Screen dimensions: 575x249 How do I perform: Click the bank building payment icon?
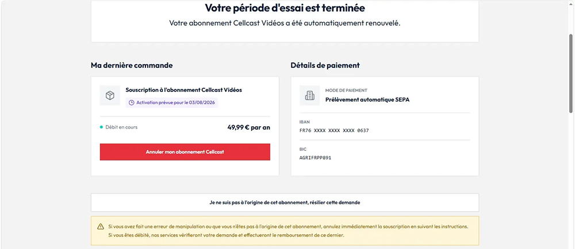(309, 95)
